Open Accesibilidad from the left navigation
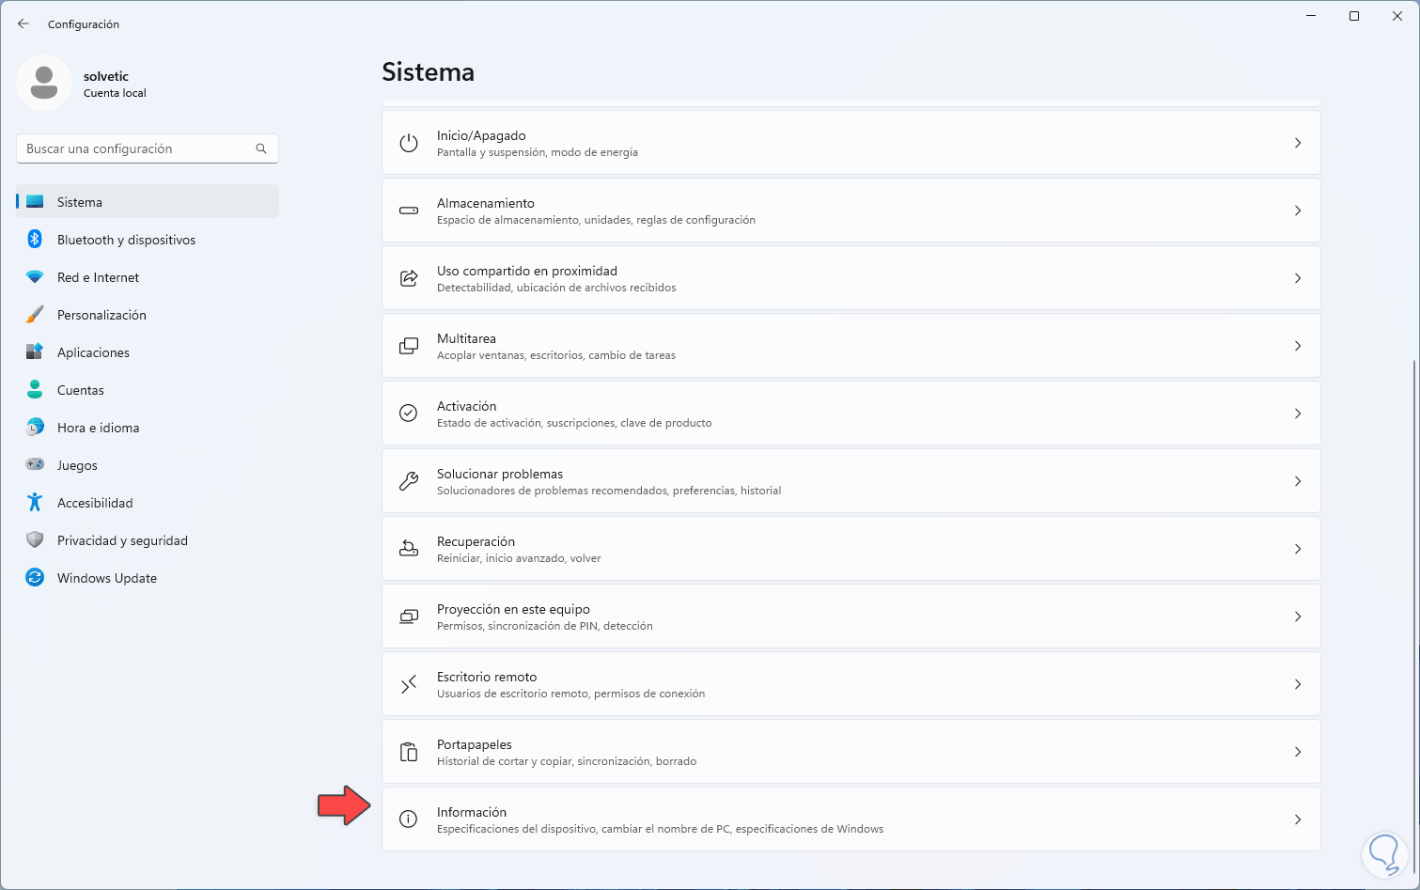 pos(95,503)
